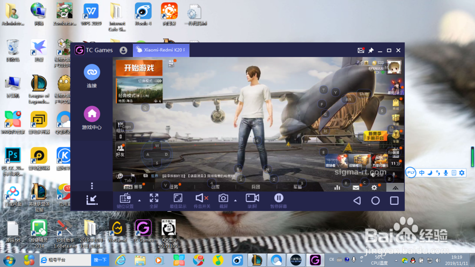Open the 首充 first recharge promo icon
This screenshot has height=267, width=475.
coord(395,87)
